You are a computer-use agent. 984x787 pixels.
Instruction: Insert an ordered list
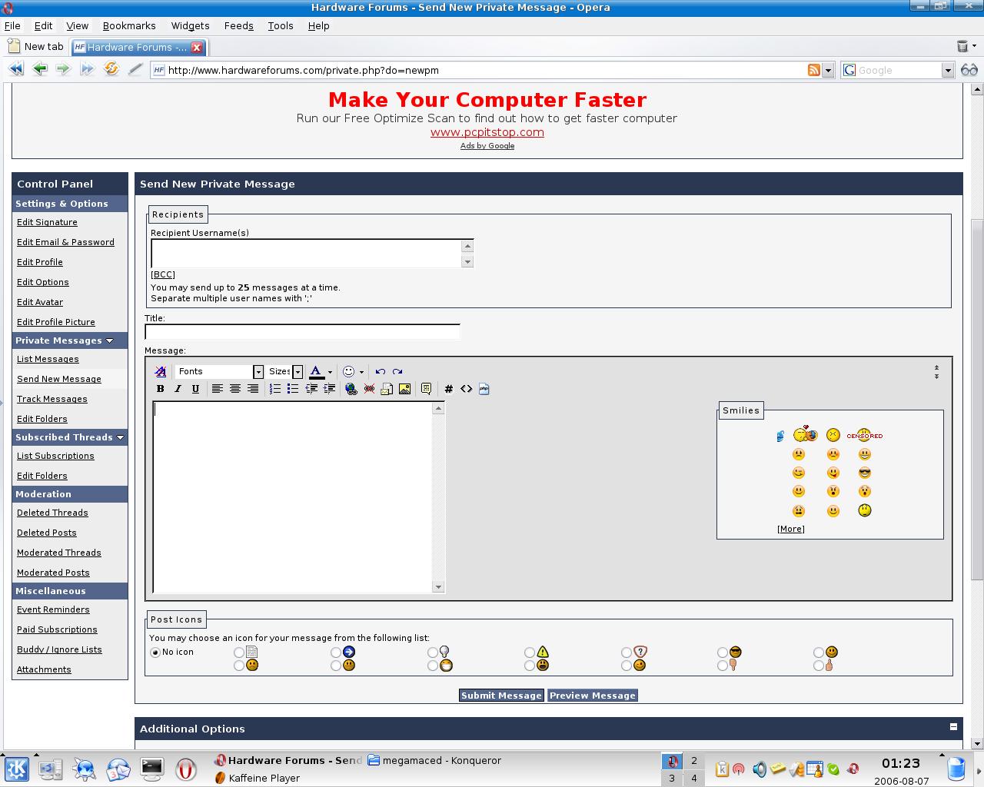click(275, 389)
